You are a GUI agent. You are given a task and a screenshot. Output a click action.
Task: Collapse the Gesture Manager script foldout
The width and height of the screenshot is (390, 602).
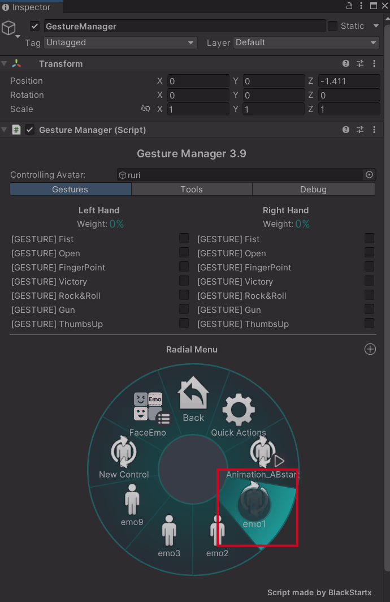click(4, 130)
